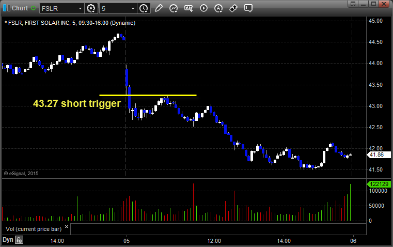Open the alerts A circle menu
393x247 pixels.
click(x=218, y=8)
